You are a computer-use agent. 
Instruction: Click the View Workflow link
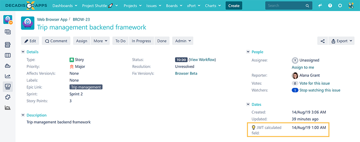tap(202, 60)
